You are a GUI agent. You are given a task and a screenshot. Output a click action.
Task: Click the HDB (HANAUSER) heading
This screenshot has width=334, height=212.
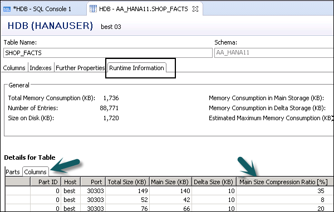pyautogui.click(x=50, y=26)
